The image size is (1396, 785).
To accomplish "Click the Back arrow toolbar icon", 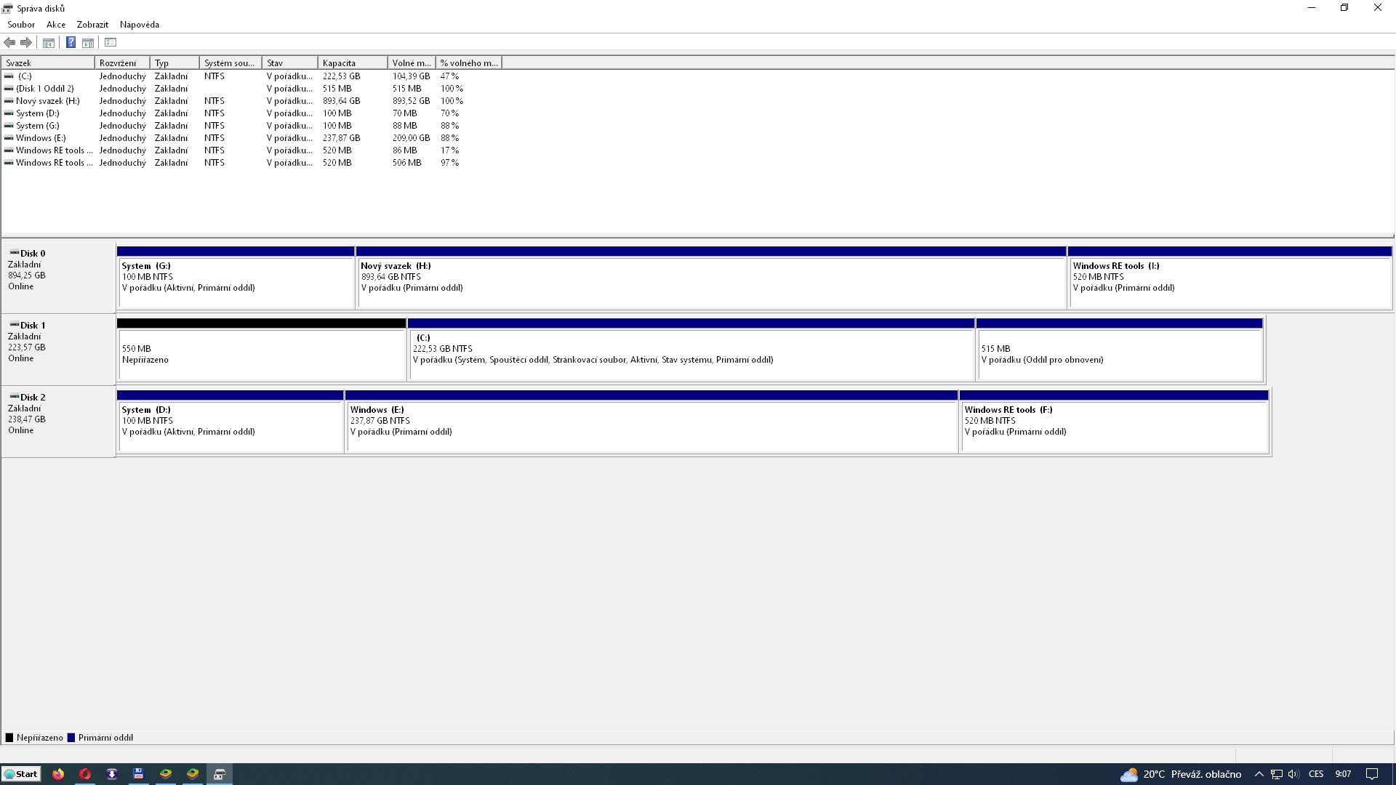I will [9, 43].
